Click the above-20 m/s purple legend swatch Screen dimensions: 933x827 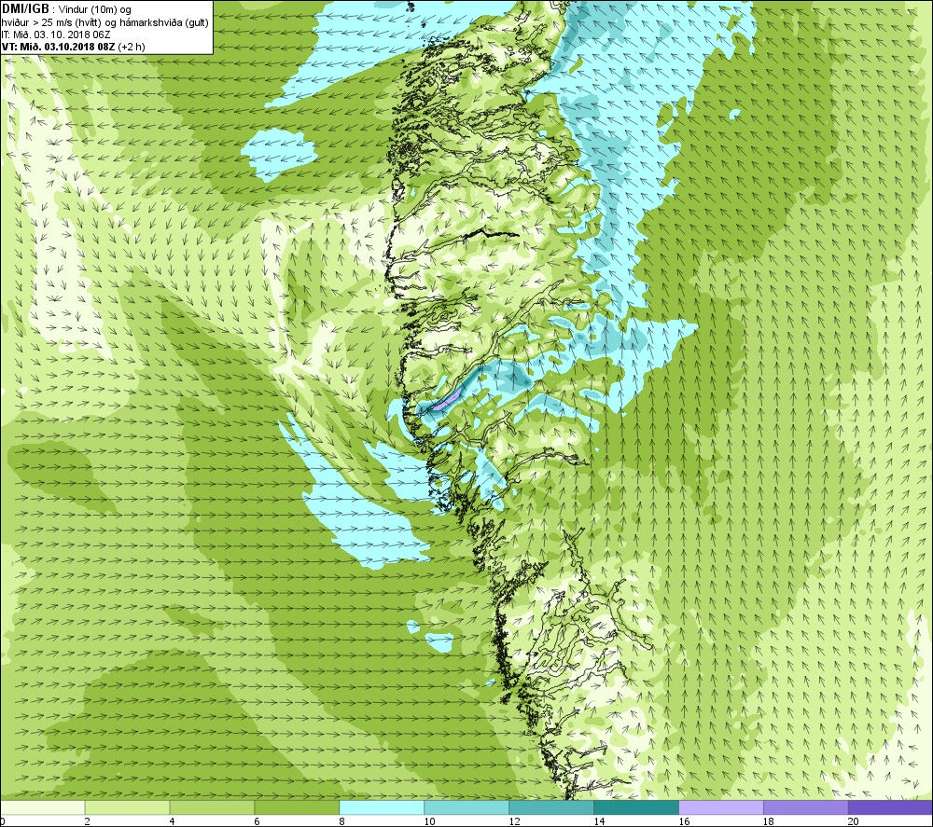(x=891, y=807)
